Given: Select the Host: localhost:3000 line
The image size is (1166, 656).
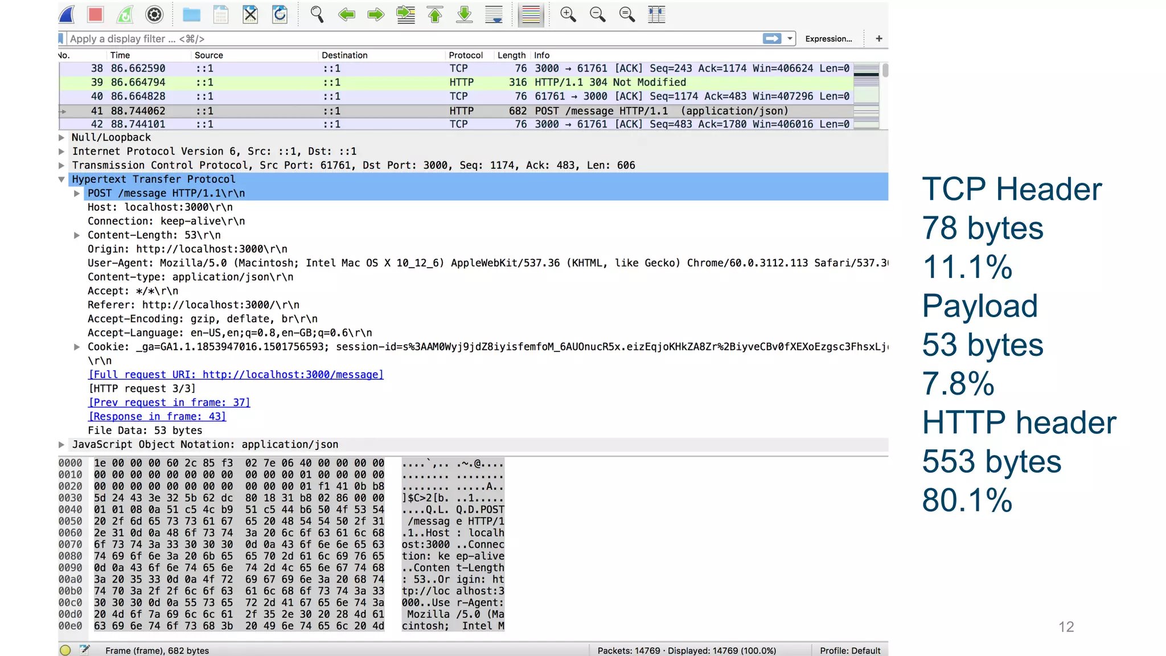Looking at the screenshot, I should point(160,207).
